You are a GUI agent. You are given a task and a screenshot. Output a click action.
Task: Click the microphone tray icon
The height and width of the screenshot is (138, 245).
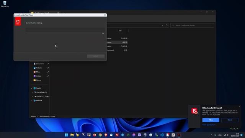[215, 135]
